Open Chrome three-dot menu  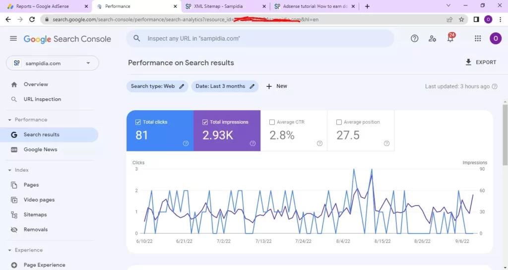coord(500,19)
